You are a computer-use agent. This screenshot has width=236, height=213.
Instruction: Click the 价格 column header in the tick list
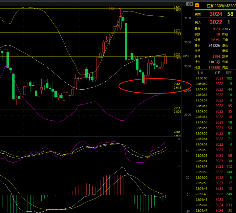(218, 73)
